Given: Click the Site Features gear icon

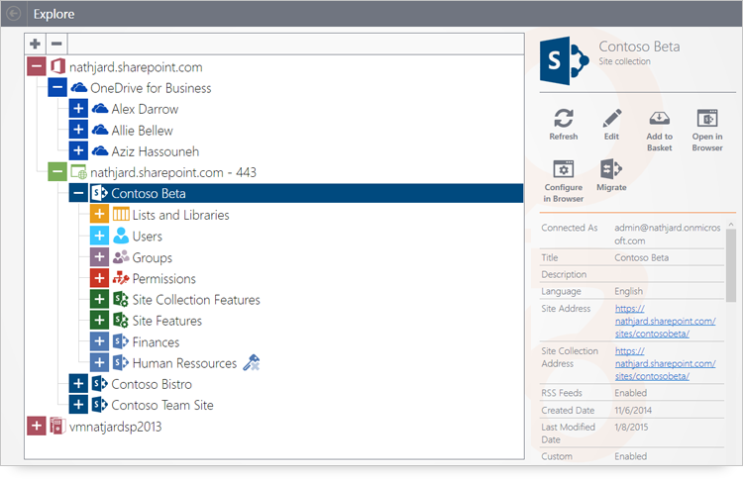Looking at the screenshot, I should coord(121,321).
